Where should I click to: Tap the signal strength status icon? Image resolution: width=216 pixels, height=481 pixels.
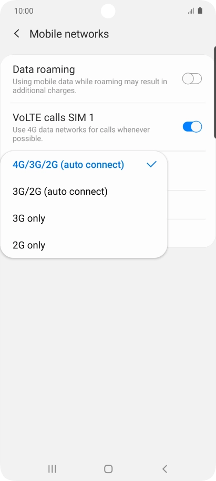(191, 11)
